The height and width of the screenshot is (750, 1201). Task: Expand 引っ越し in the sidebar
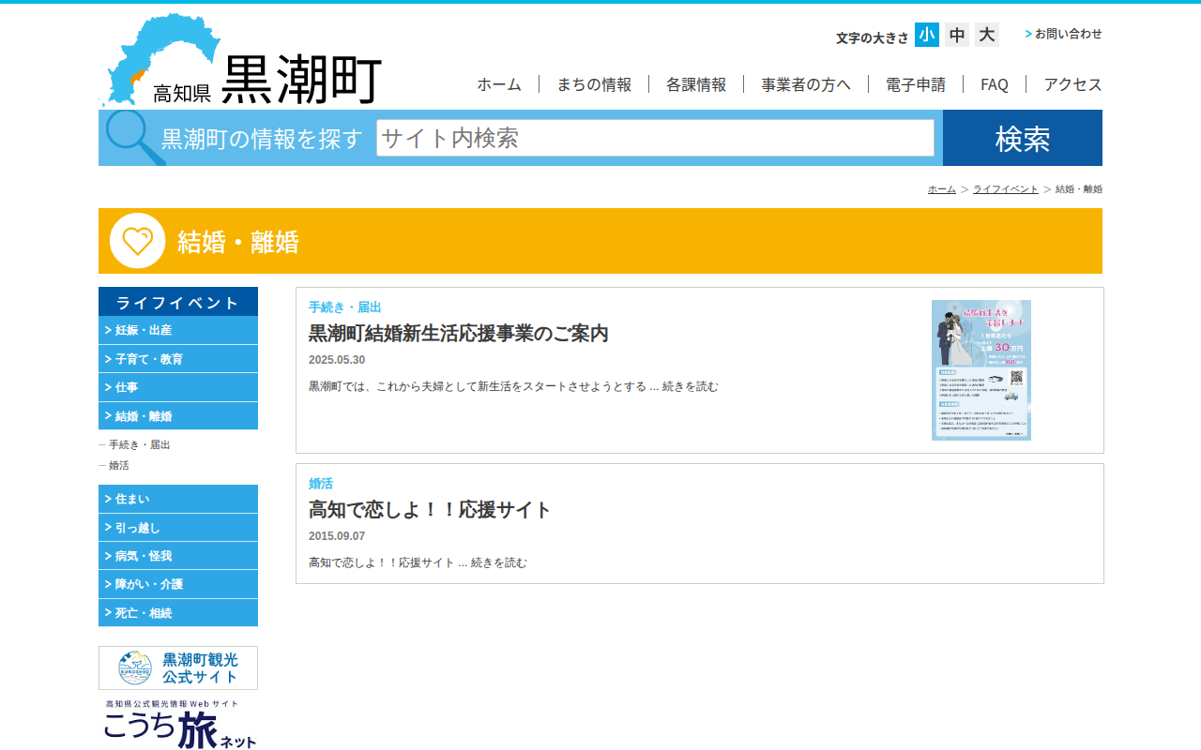[178, 528]
